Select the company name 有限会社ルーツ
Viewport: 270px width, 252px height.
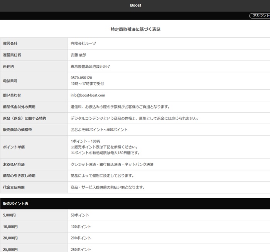(x=83, y=43)
